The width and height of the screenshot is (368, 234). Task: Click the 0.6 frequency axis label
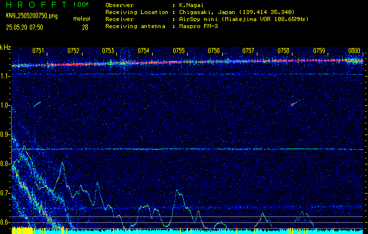[5, 222]
